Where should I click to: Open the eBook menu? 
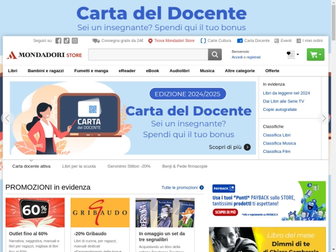152,71
